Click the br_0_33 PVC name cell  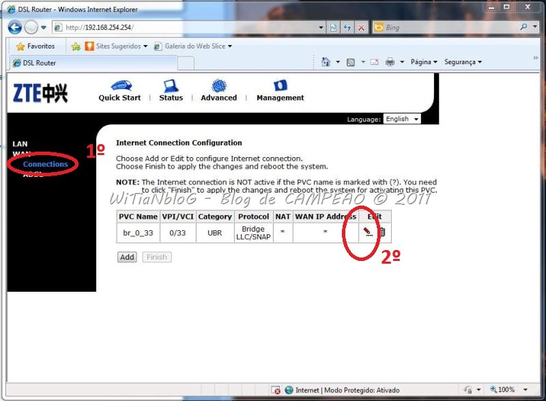(x=139, y=233)
